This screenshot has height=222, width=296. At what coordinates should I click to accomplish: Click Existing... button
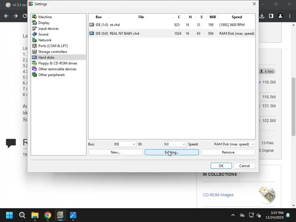point(172,152)
